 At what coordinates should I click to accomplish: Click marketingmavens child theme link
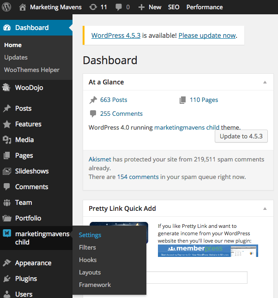pyautogui.click(x=187, y=127)
